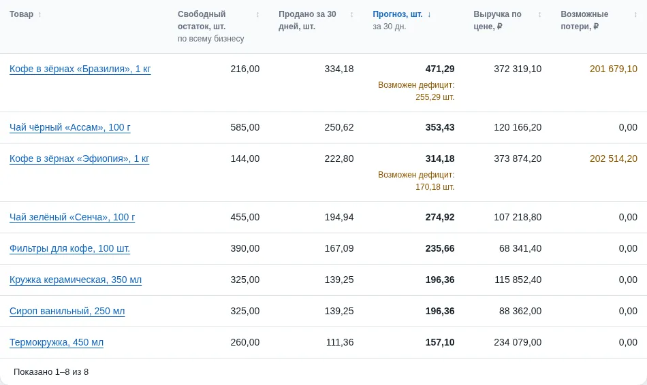Sort by Продано за 30 дней sort icon

(x=351, y=14)
